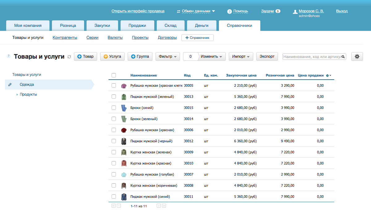Open the Фильтр dropdown

pyautogui.click(x=168, y=56)
